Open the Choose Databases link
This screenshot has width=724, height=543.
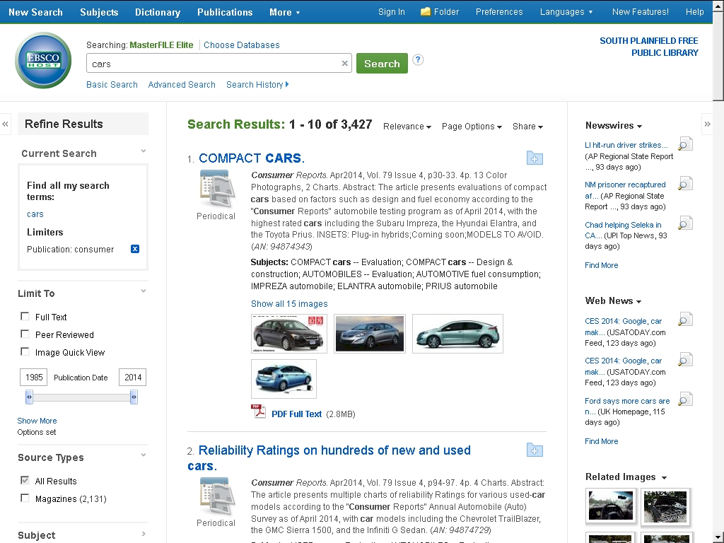tap(242, 45)
